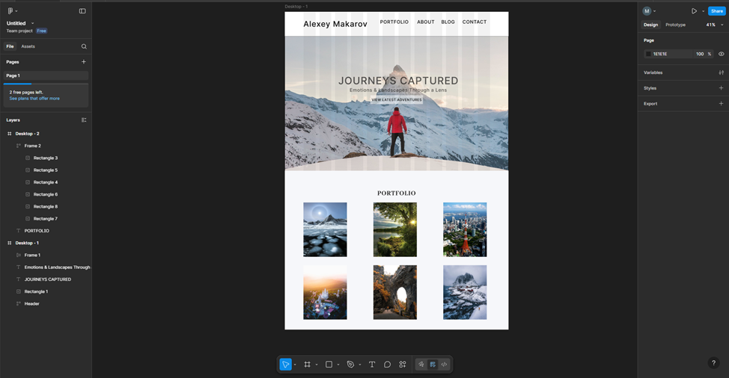
Task: Open the zoom level 41% dropdown
Action: click(715, 25)
